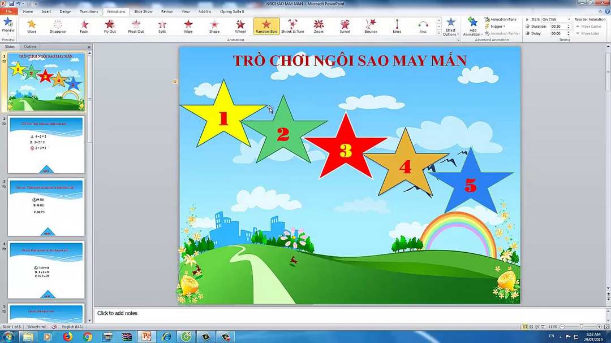The height and width of the screenshot is (343, 611).
Task: Open the Trigger dropdown
Action: (x=495, y=27)
